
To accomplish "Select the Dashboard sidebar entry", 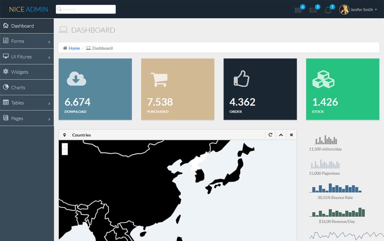I will pos(22,25).
